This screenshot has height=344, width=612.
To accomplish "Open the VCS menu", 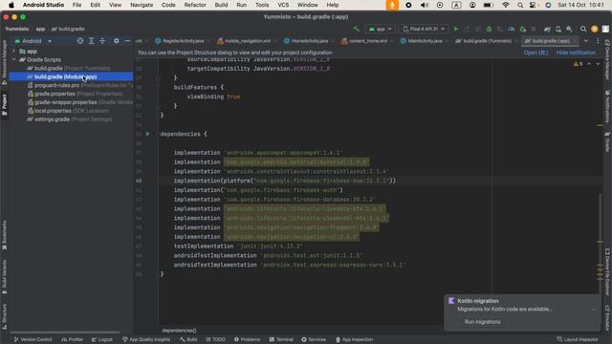I will pos(283,5).
